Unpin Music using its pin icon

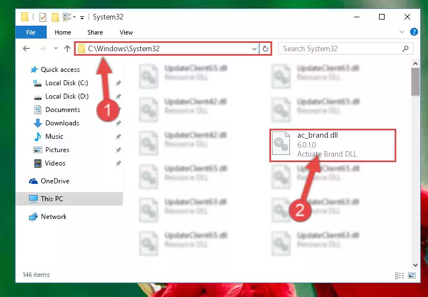point(118,137)
